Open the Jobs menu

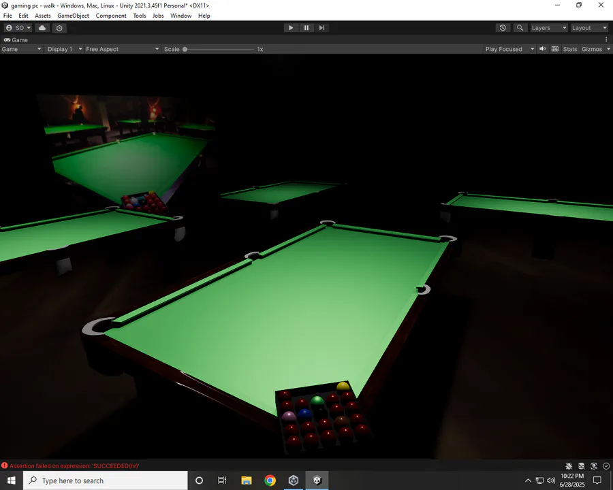click(x=158, y=16)
